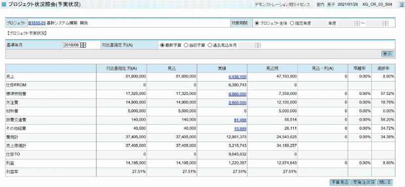
Task: Click 仕掛FROM actual value 6,390,743
Action: click(x=237, y=86)
